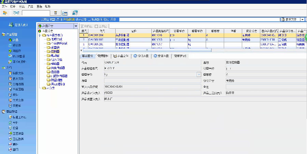Select 部门 item at sidebar bottom
The width and height of the screenshot is (307, 154).
tap(15, 150)
